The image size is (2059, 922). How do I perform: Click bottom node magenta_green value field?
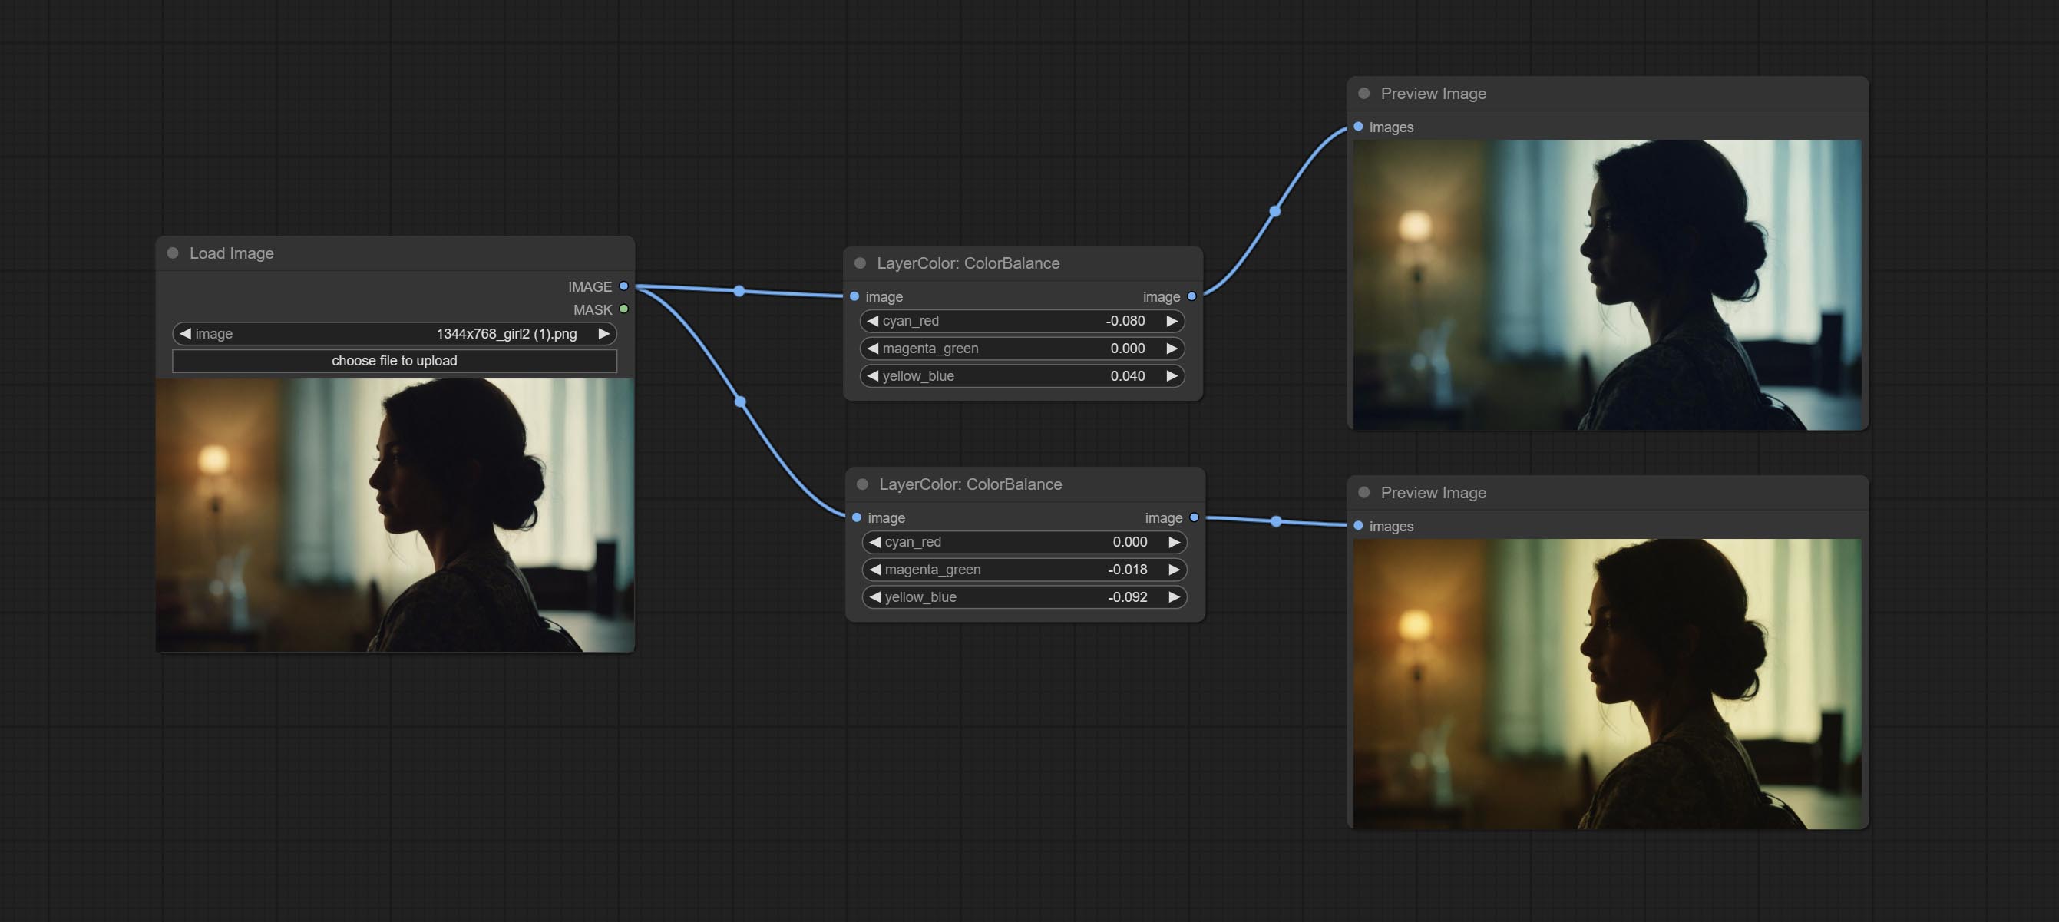(x=1024, y=570)
